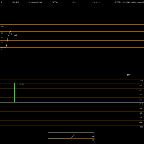Screen dimensions: 144x144
Task: Click the 'MR' label above the lower chart
Action: 128,75
